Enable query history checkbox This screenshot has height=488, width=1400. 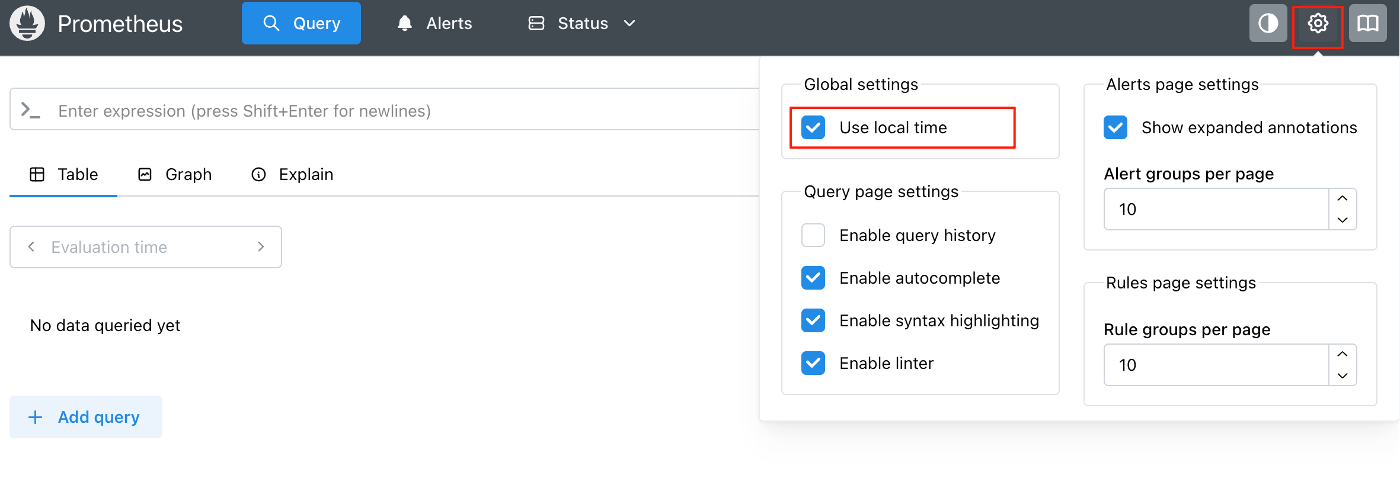(813, 236)
